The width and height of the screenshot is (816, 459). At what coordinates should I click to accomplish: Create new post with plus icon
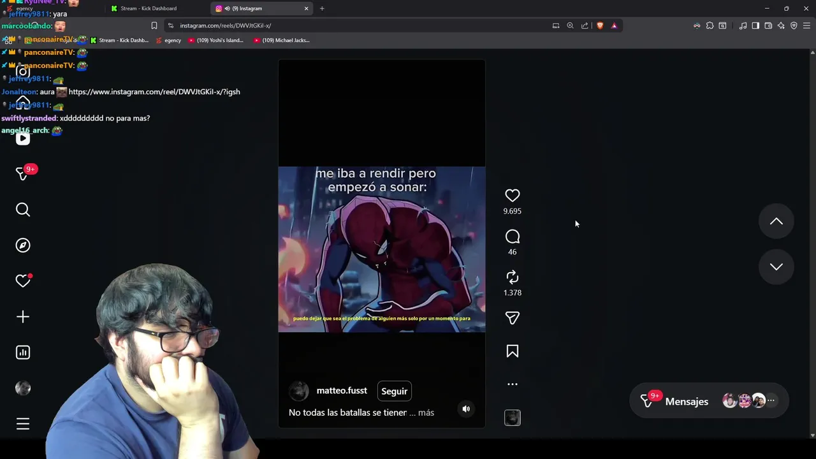pos(23,317)
